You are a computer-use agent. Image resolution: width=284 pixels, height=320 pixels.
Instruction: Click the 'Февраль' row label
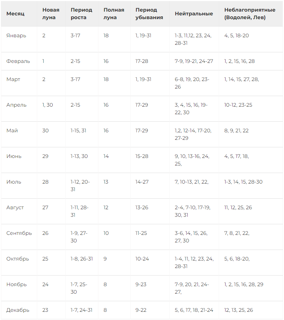(18, 61)
